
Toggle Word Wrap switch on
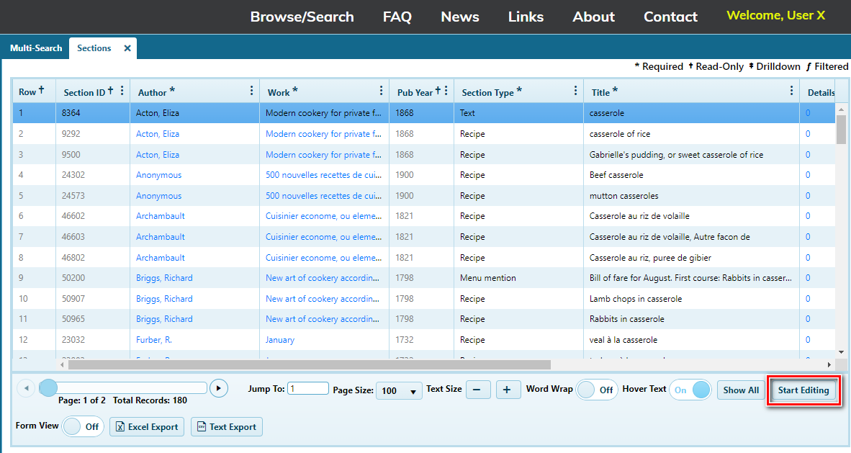tap(597, 390)
